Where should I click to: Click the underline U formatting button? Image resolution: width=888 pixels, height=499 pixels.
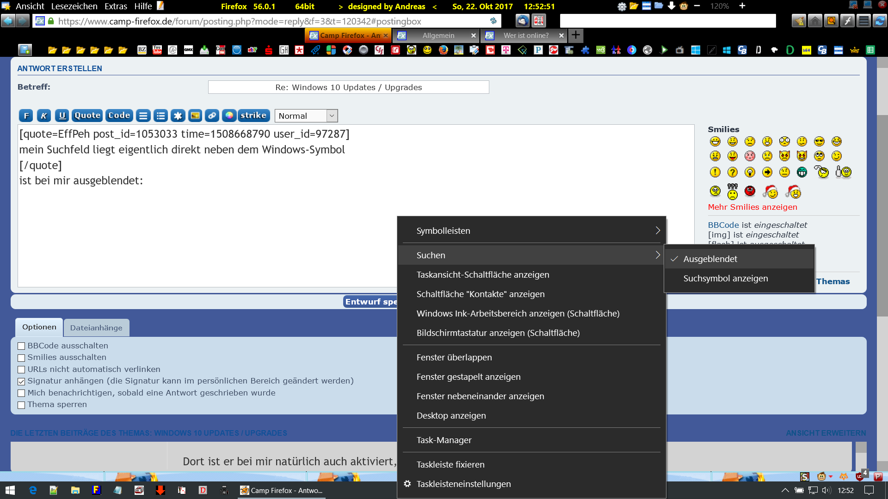point(62,116)
